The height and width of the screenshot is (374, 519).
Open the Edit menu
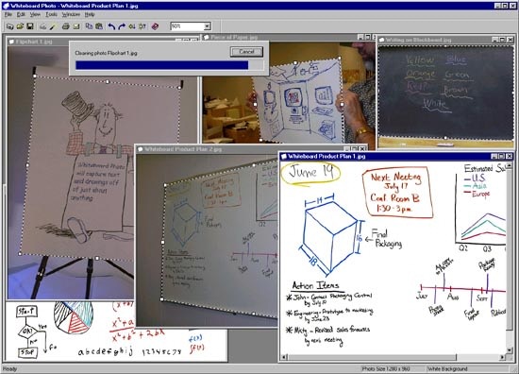click(x=21, y=14)
